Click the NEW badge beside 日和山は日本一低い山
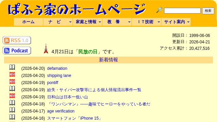The height and width of the screenshot is (122, 217). pyautogui.click(x=12, y=96)
